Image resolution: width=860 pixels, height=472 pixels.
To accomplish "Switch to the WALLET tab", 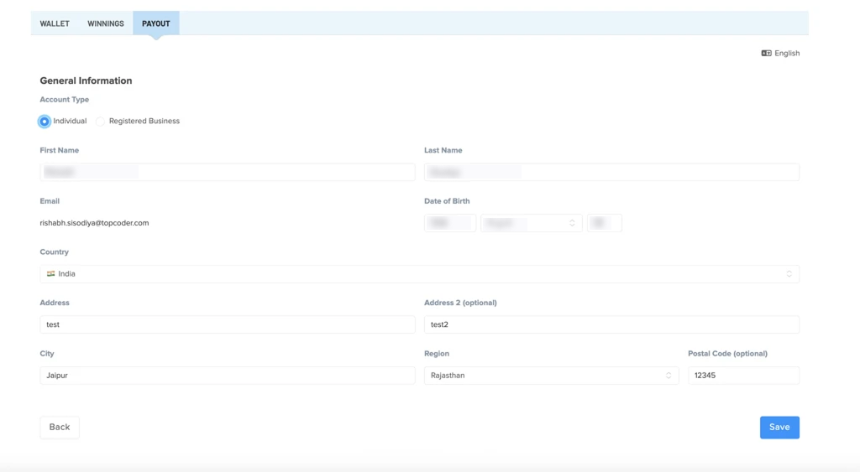I will tap(55, 23).
